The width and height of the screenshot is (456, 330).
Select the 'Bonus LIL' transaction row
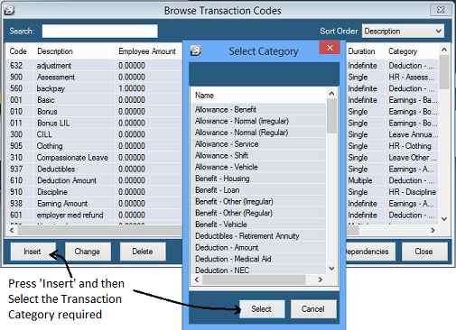pos(94,123)
